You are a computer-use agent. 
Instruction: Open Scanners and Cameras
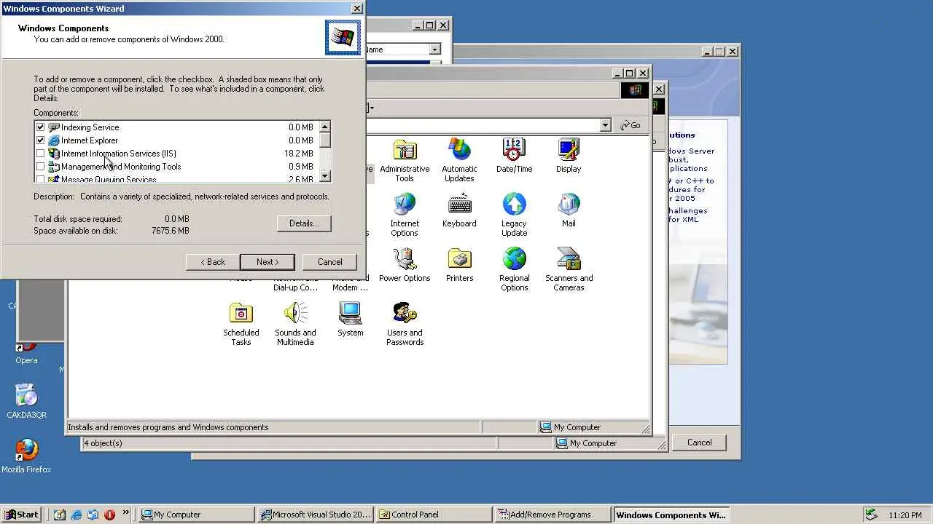(569, 270)
